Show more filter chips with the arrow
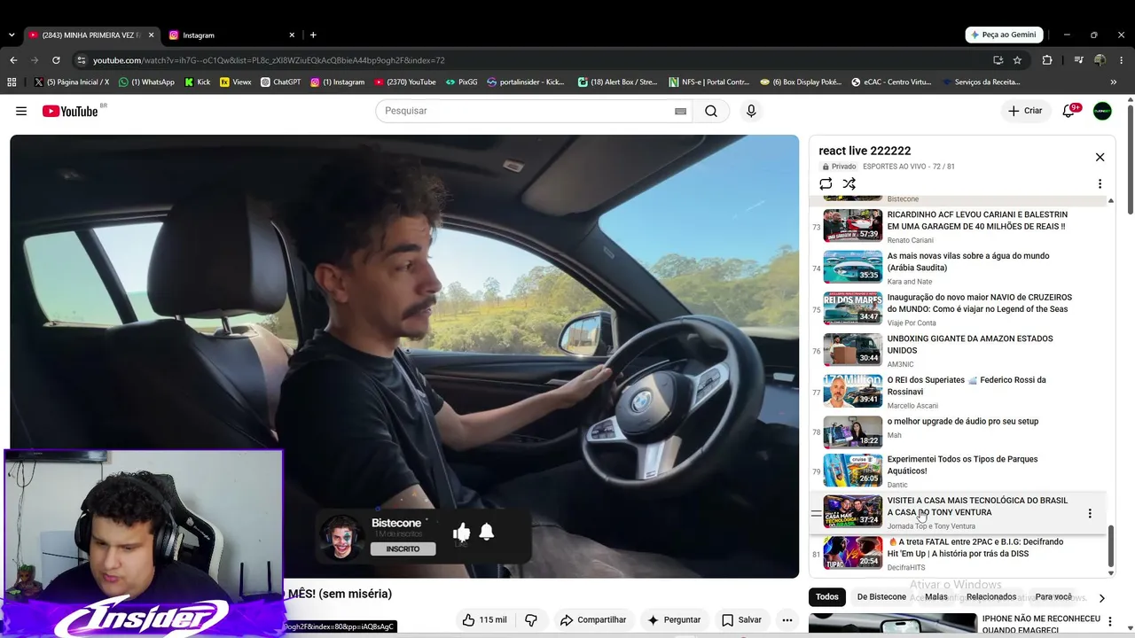The image size is (1135, 638). (1101, 598)
